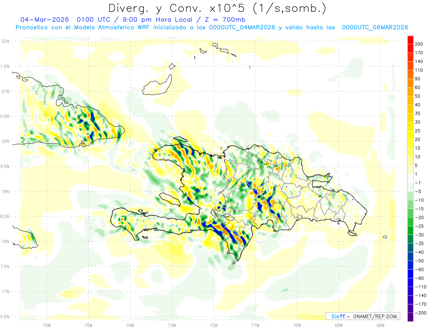Click the white swatch between 1 and -1
The image size is (427, 330).
(411, 178)
